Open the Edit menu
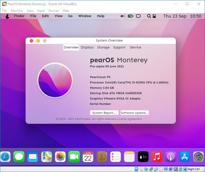 click(45, 16)
